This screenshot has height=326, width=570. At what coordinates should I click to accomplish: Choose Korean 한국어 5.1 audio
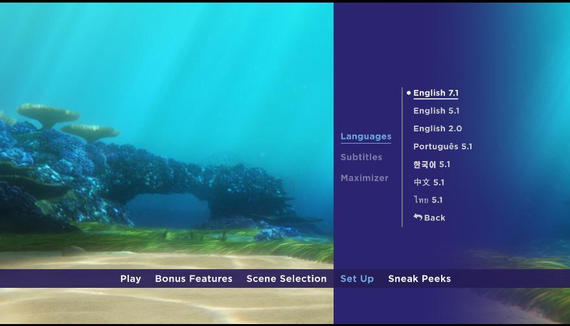[x=431, y=164]
